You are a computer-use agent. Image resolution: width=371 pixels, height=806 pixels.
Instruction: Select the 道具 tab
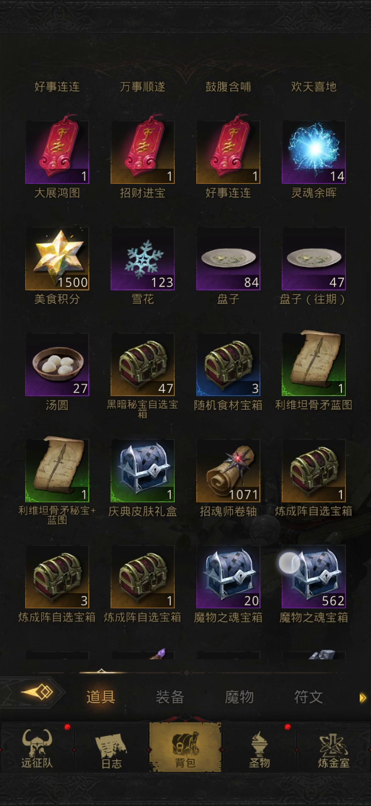101,696
